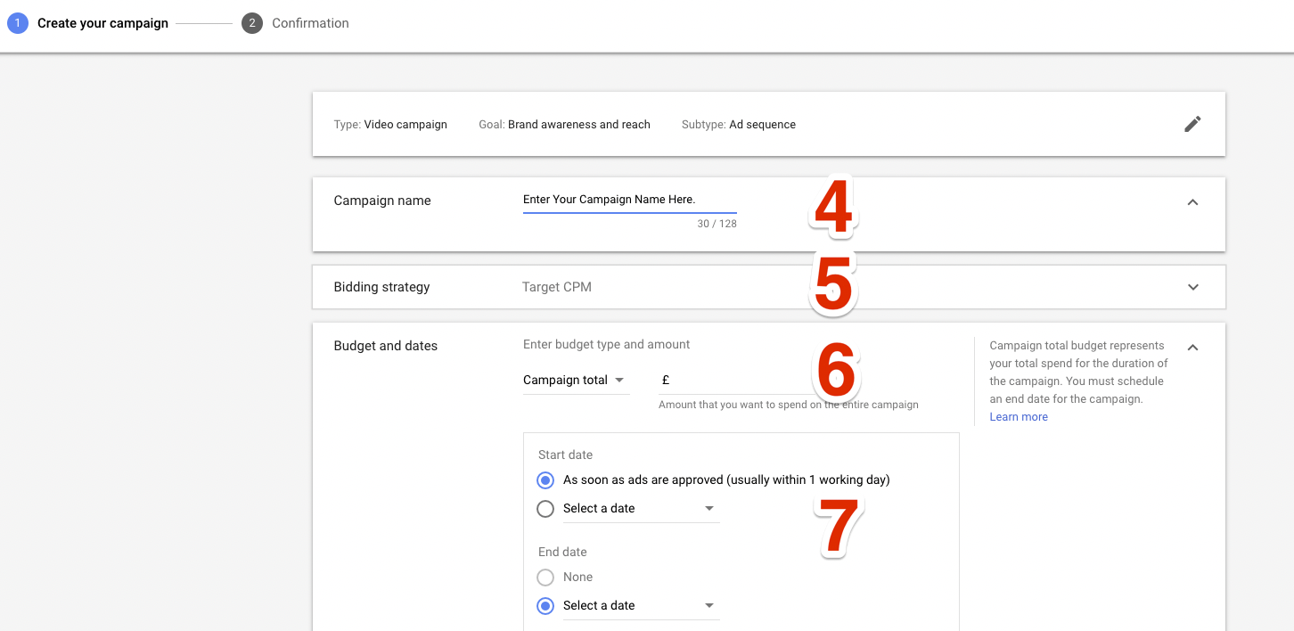
Task: Open the Learn more link
Action: click(x=1019, y=417)
